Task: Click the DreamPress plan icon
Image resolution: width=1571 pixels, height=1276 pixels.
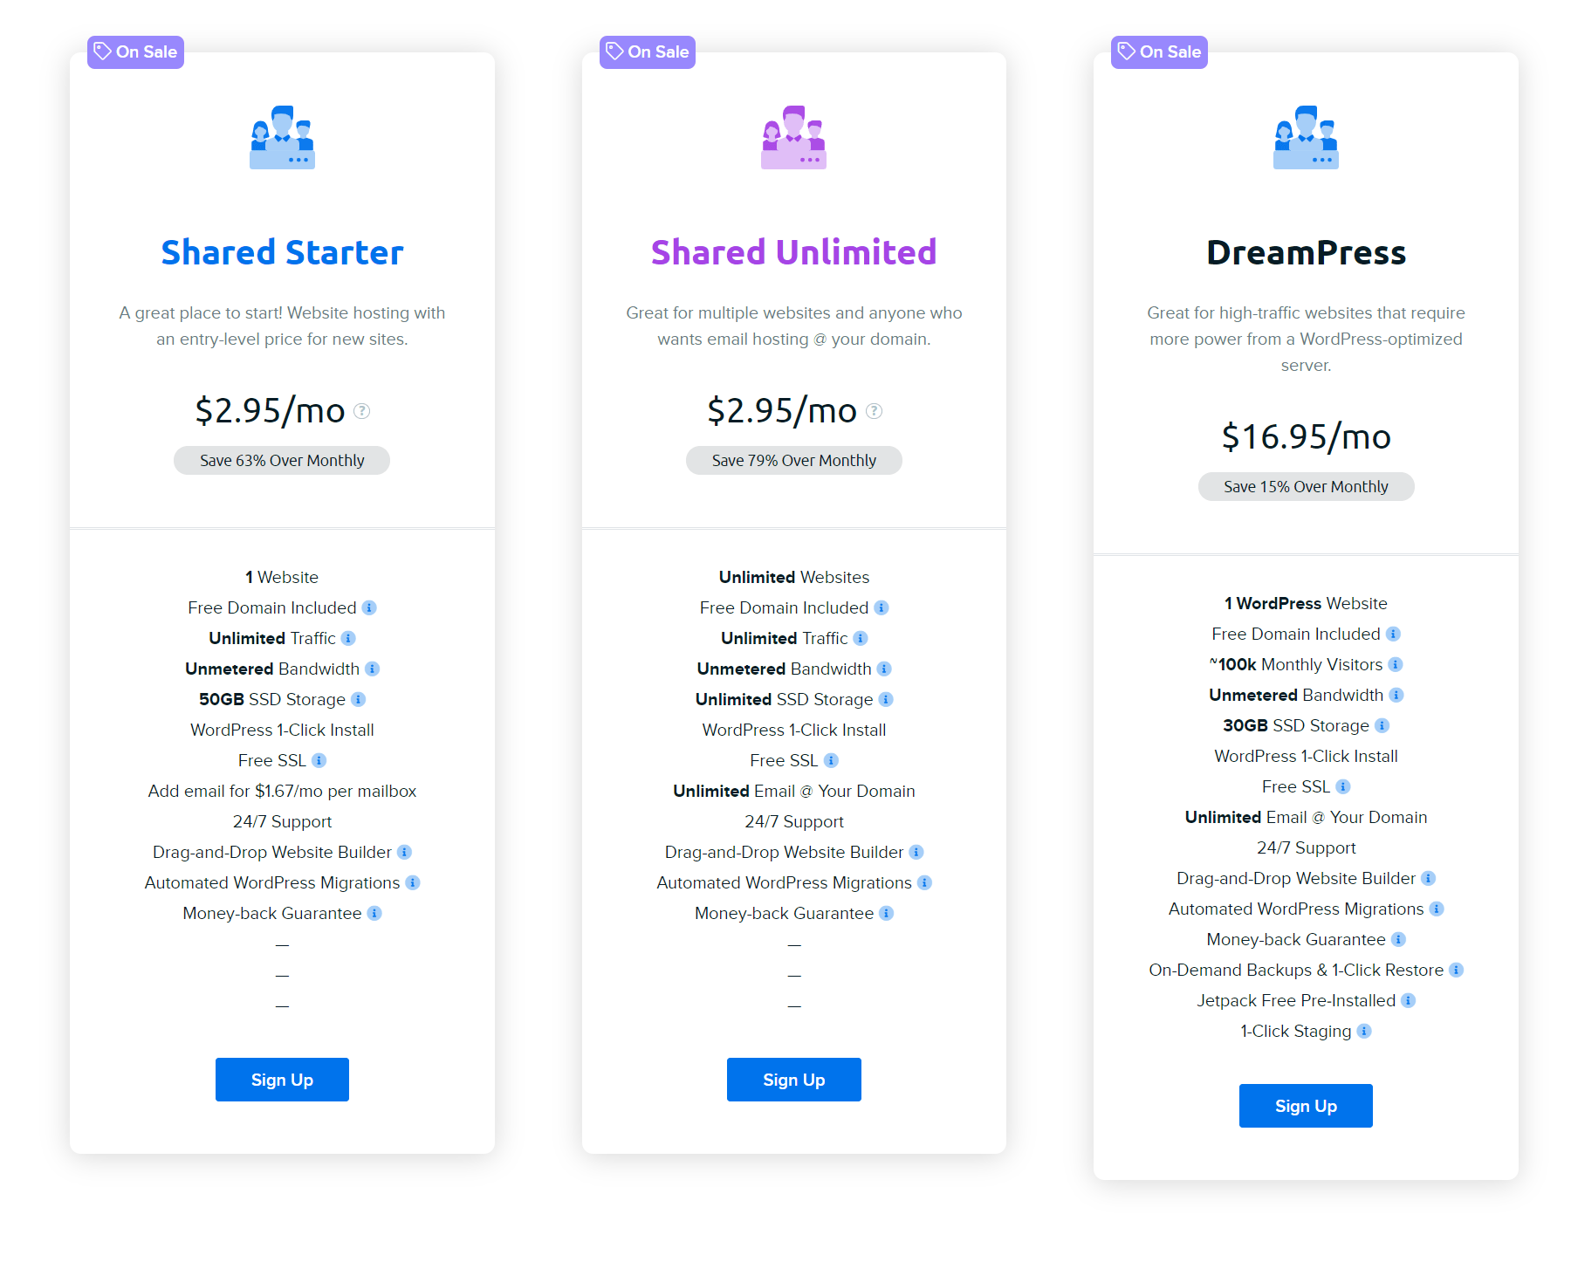Action: pos(1306,137)
